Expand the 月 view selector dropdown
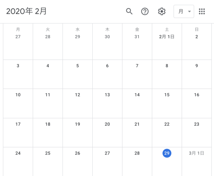 pyautogui.click(x=184, y=11)
